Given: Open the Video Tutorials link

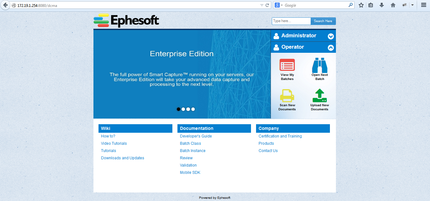Looking at the screenshot, I should (114, 143).
